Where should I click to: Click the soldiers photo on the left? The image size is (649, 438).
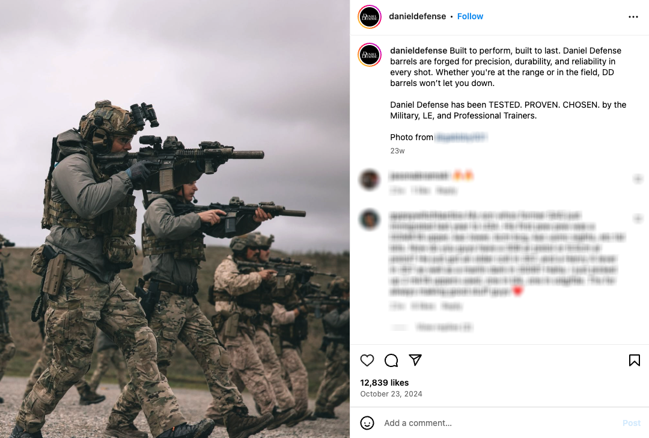pyautogui.click(x=175, y=219)
